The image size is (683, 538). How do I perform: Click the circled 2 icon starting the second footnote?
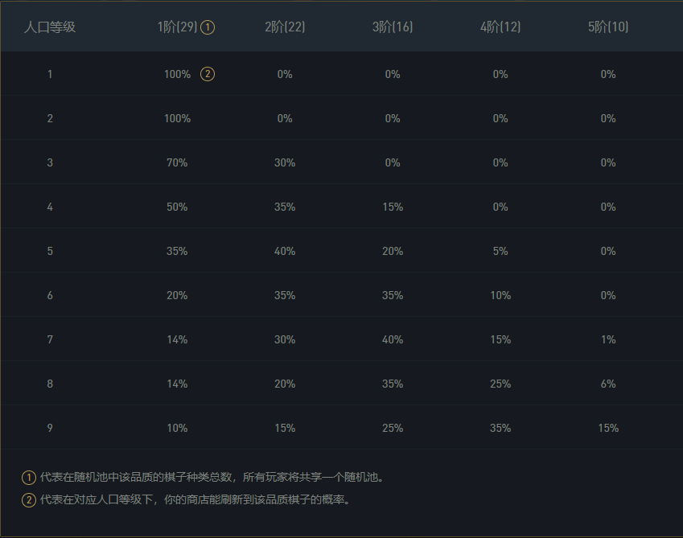tap(29, 500)
